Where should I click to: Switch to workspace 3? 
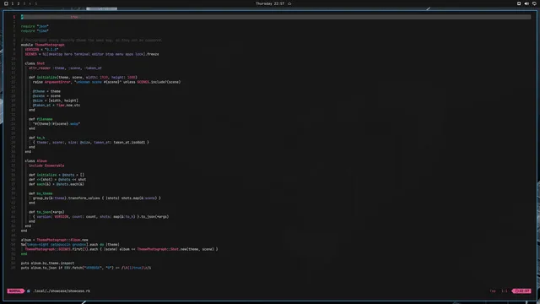tap(24, 3)
